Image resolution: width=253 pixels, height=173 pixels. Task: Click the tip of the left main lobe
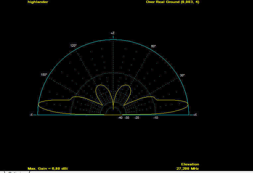point(39,105)
